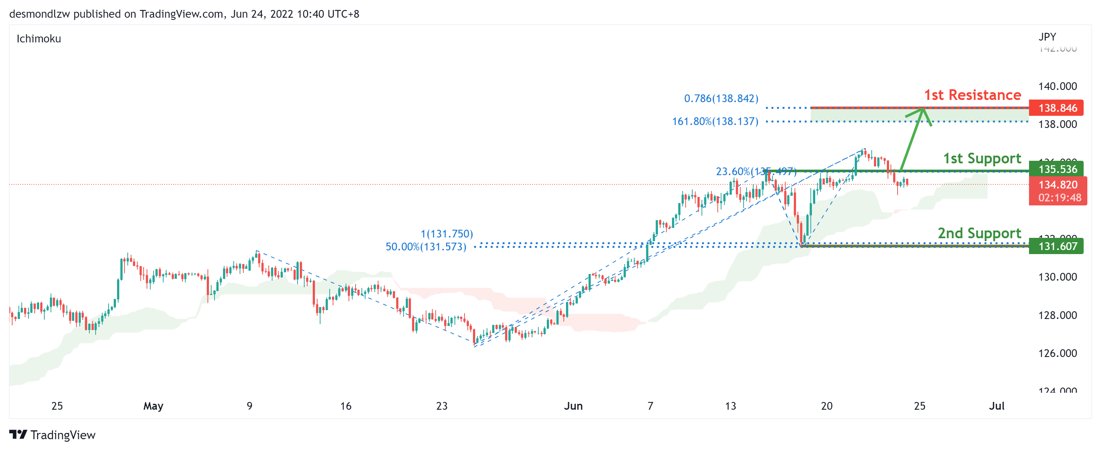
Task: Select the Ichimoku indicator label
Action: pos(38,39)
